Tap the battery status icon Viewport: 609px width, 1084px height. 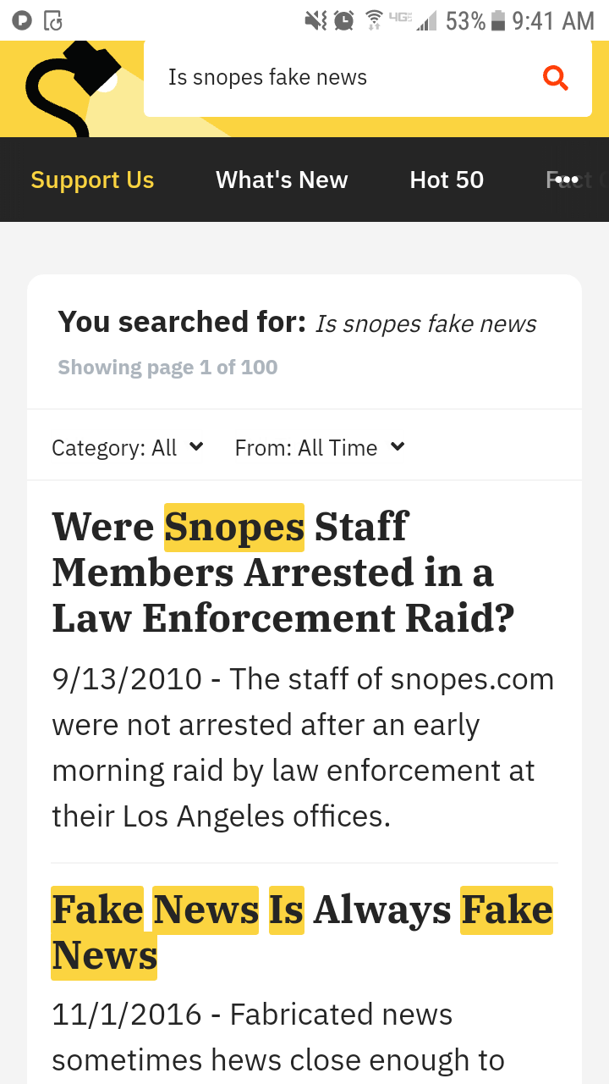pos(498,20)
